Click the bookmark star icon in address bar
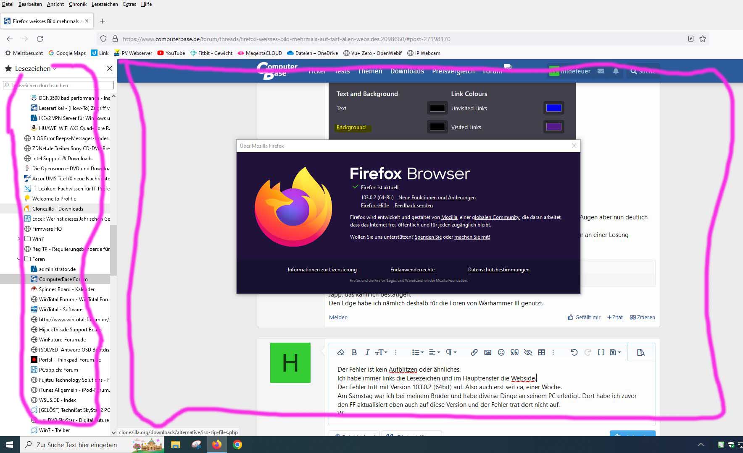This screenshot has width=743, height=453. point(703,39)
